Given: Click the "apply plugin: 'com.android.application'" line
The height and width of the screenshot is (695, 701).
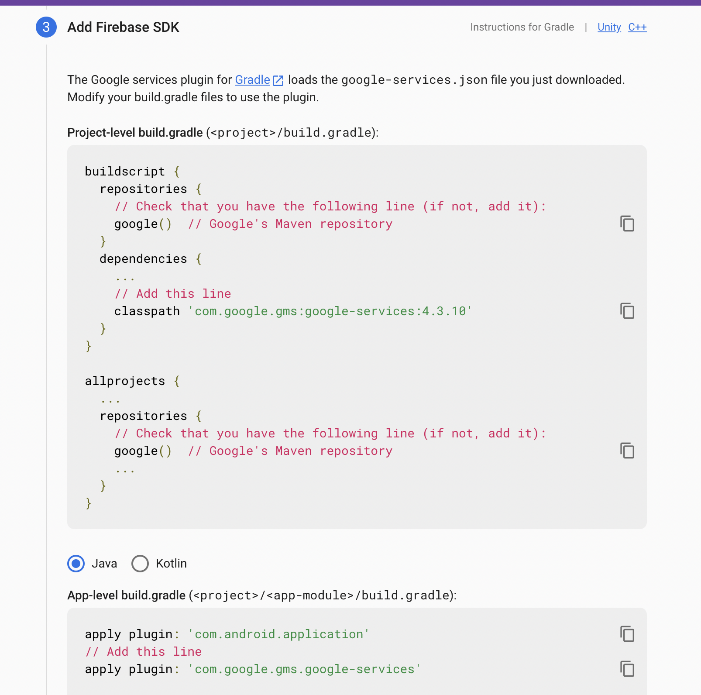Looking at the screenshot, I should pyautogui.click(x=227, y=634).
